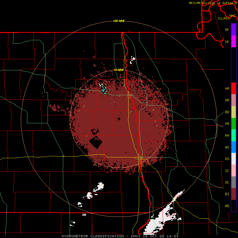Click the red HA legend color swatch

point(234,88)
